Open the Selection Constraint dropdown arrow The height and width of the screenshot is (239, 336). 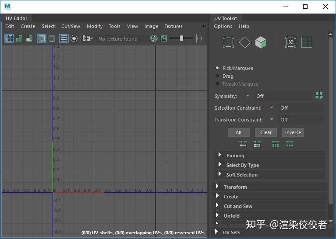272,107
